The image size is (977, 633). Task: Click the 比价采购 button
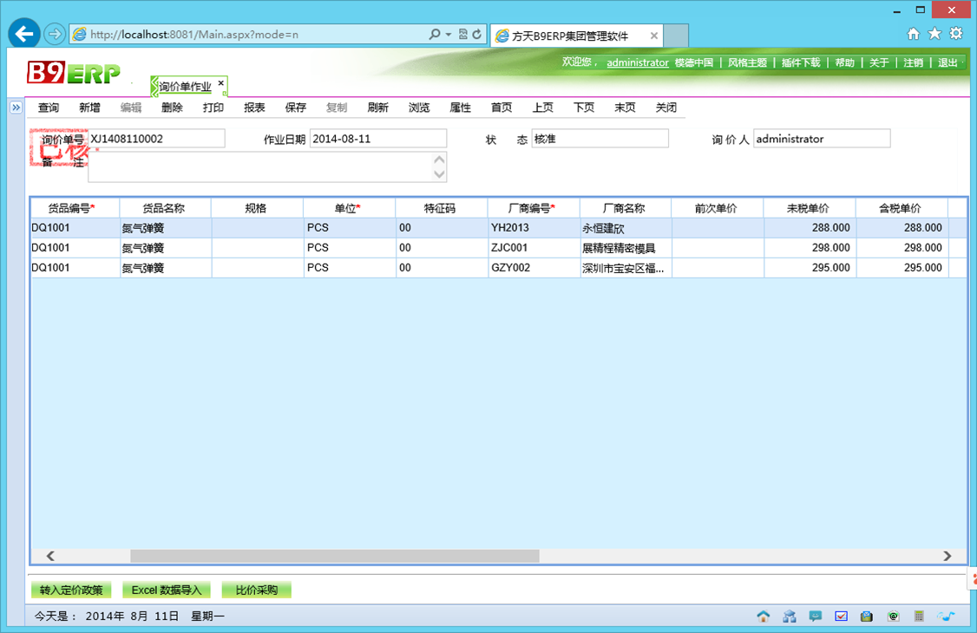256,591
